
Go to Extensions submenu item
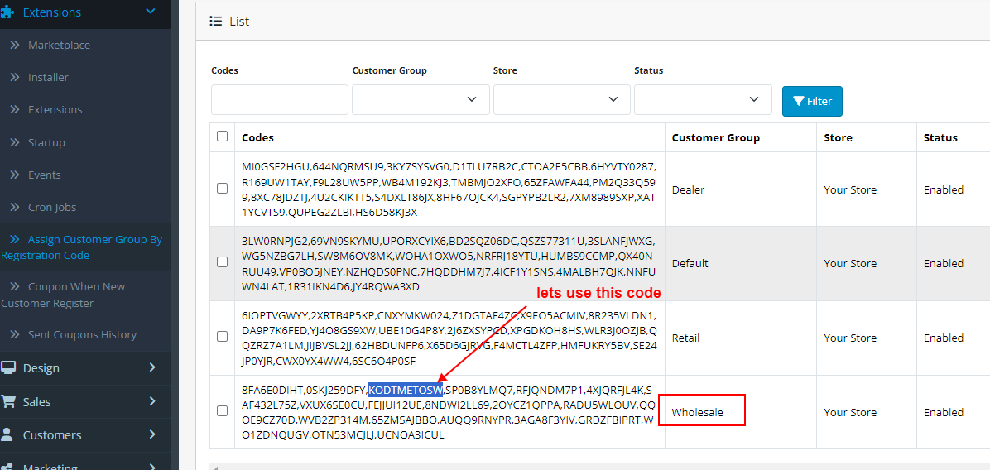tap(55, 109)
